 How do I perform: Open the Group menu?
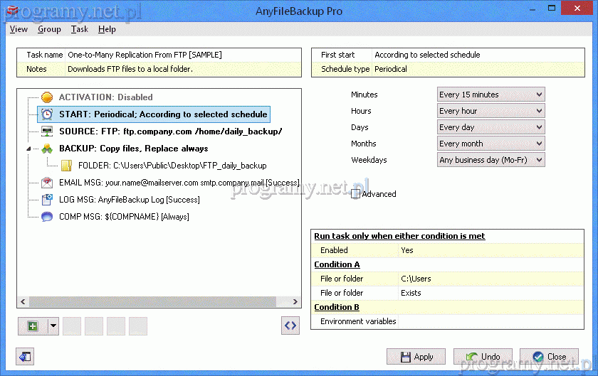49,29
